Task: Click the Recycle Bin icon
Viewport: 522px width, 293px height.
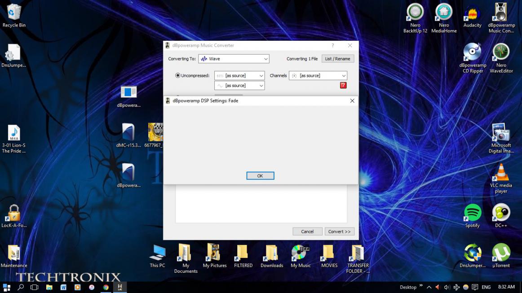Action: [14, 13]
